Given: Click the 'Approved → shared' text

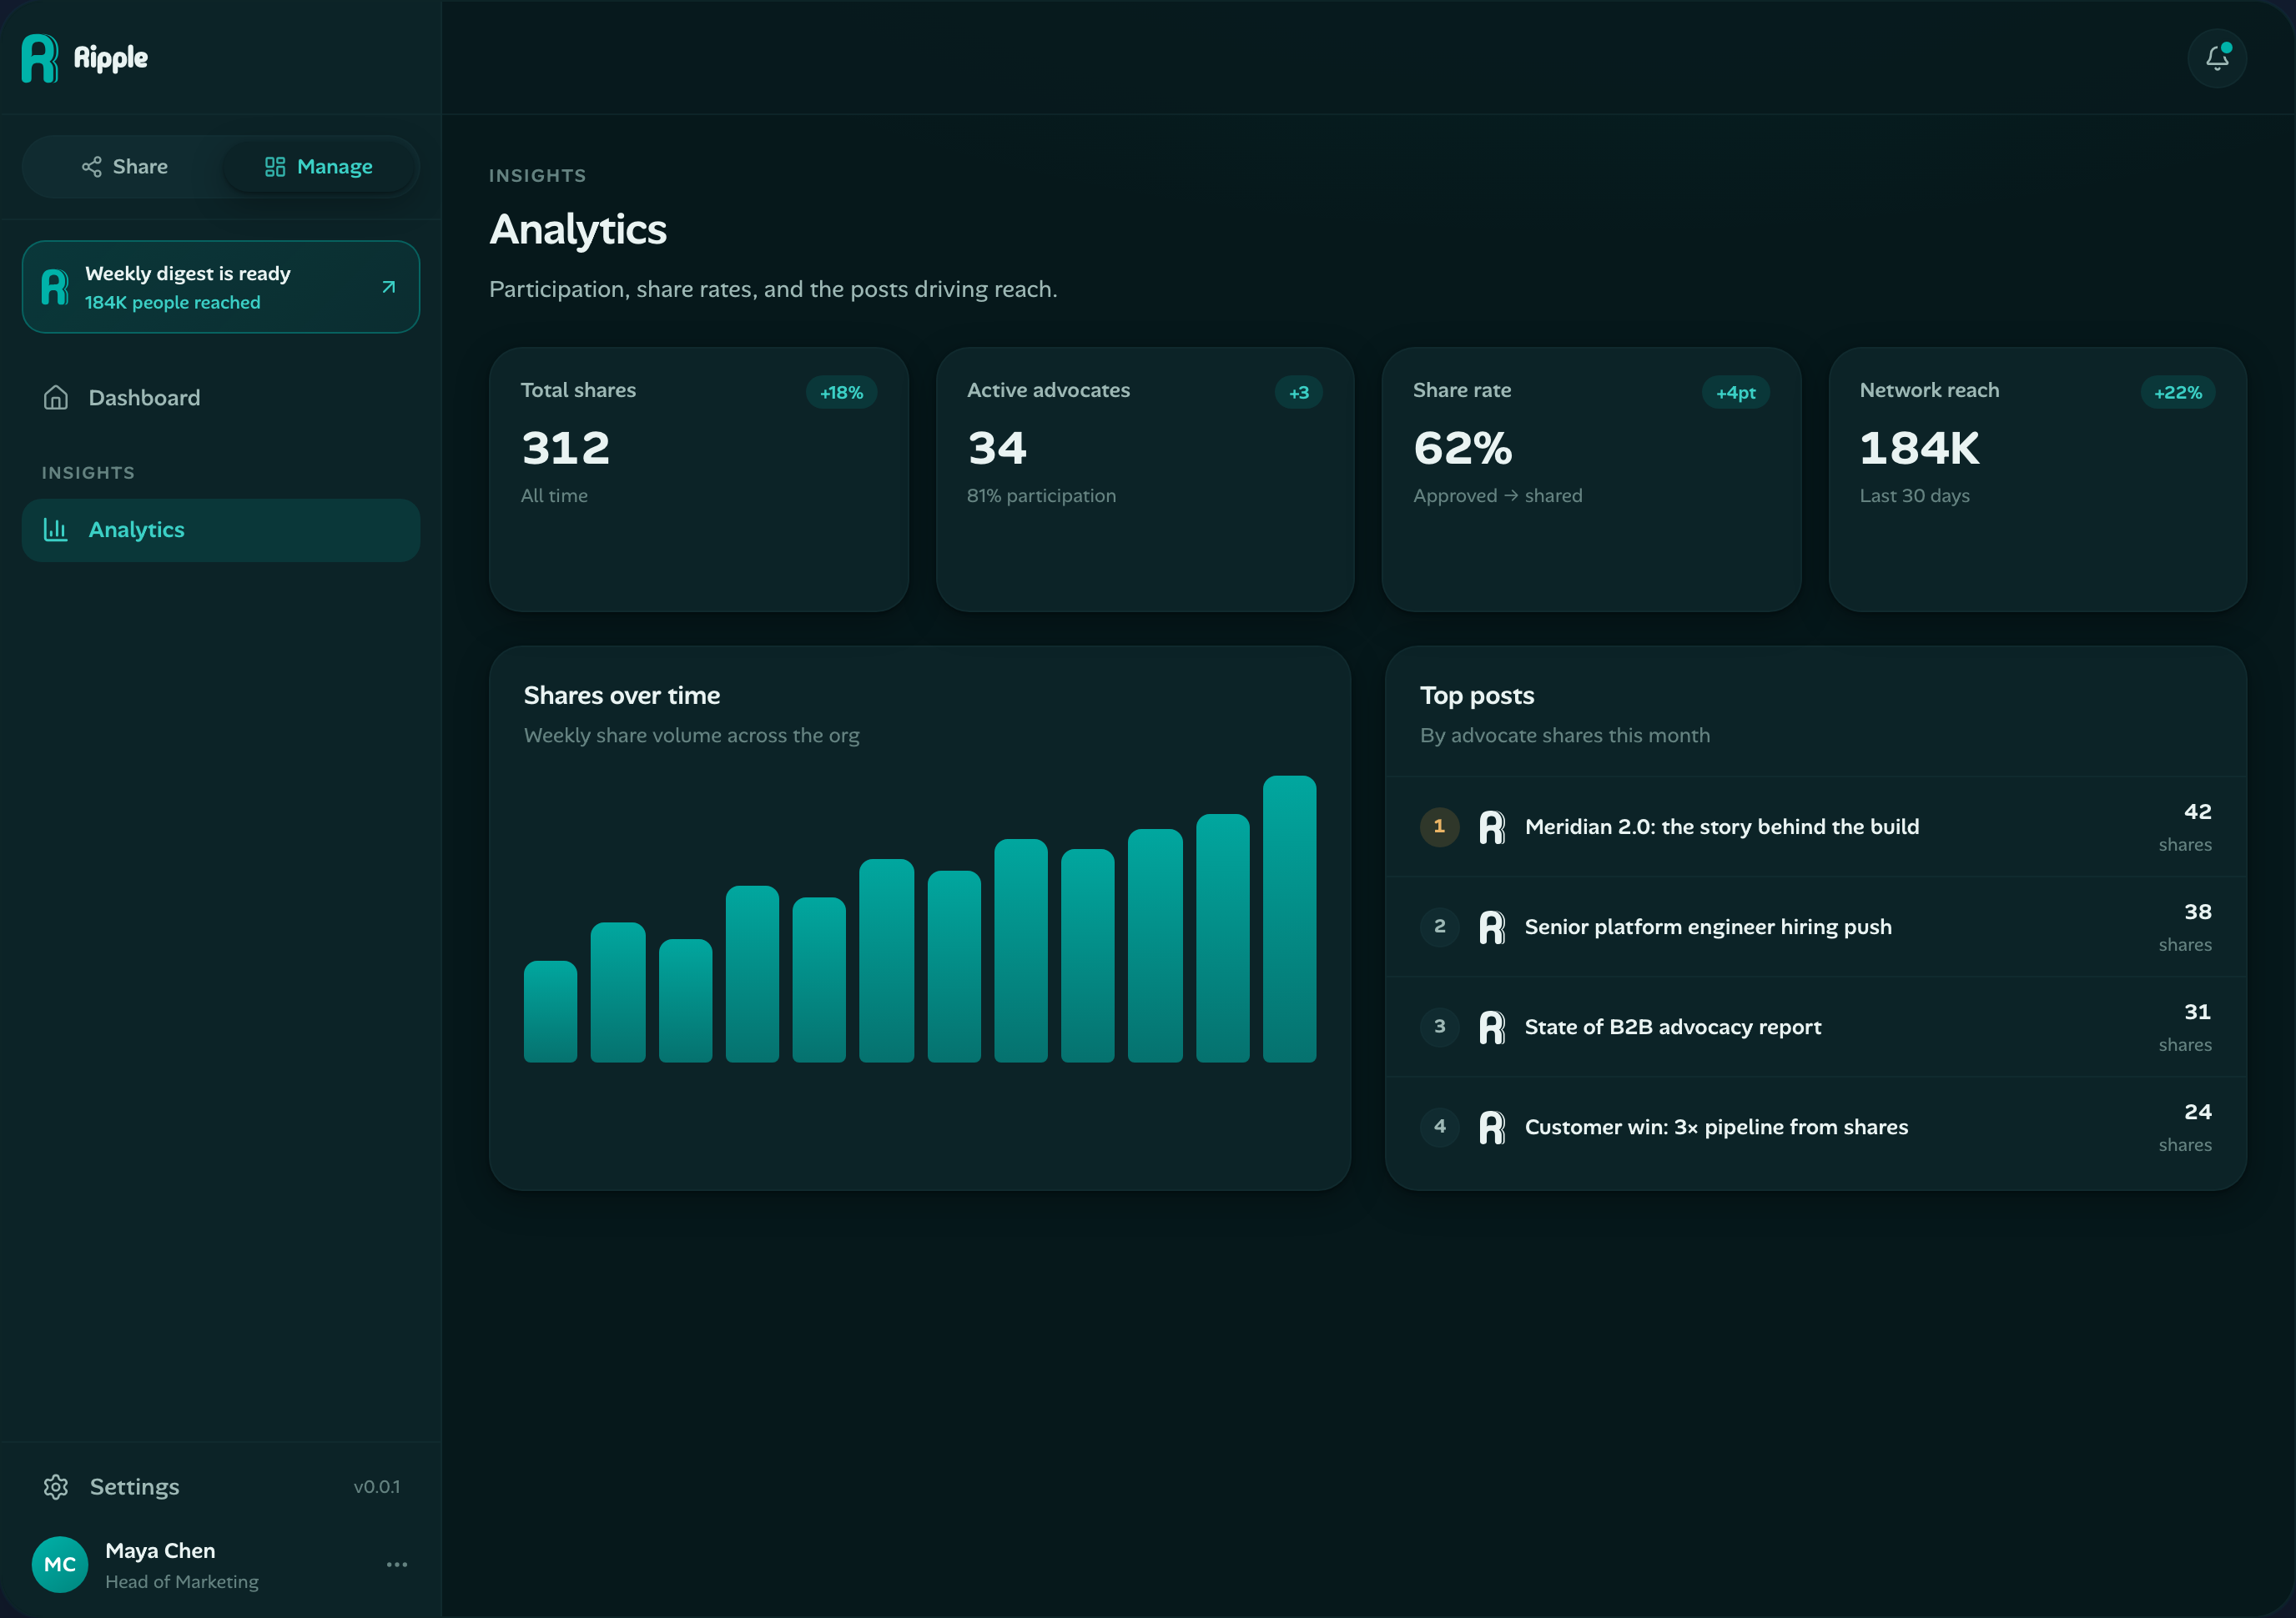Looking at the screenshot, I should tap(1498, 495).
